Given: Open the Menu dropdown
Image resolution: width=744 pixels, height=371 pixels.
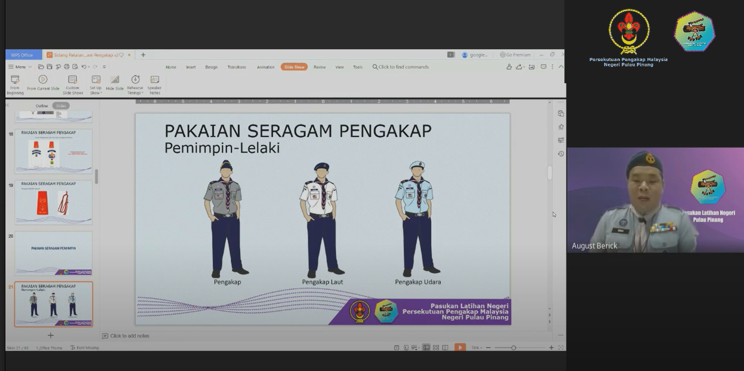Looking at the screenshot, I should (x=20, y=67).
